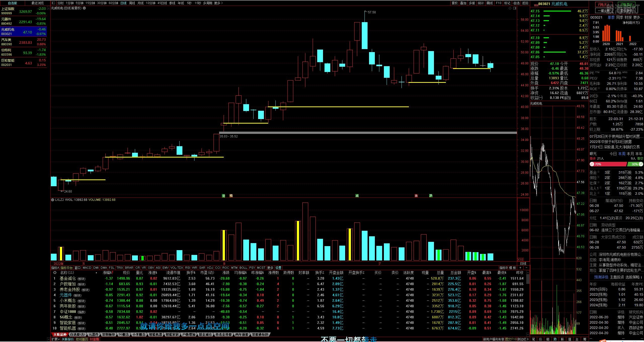Viewport: 644px width, 342px height.
Task: Click the red 70% bullish sentiment bar
Action: [608, 164]
